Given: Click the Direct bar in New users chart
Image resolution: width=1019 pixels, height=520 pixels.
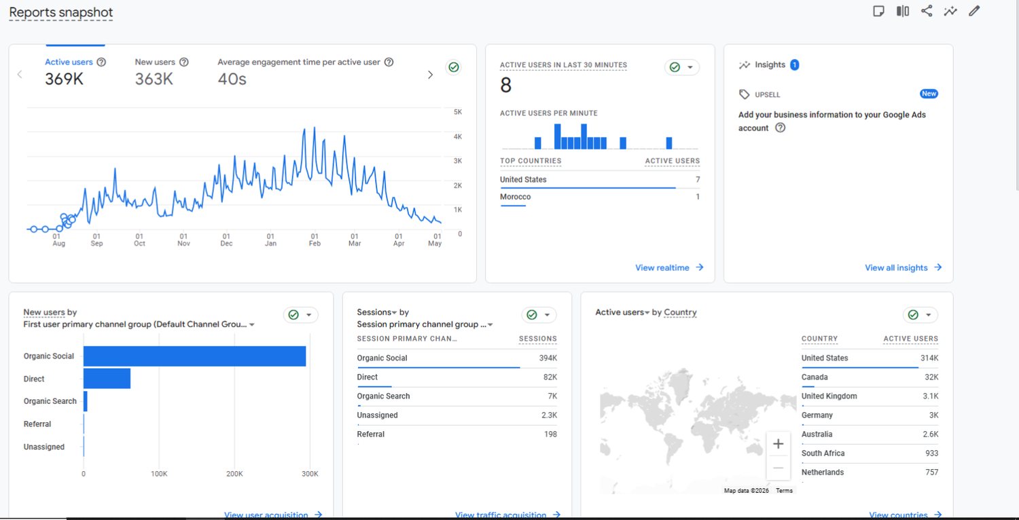Looking at the screenshot, I should (x=107, y=379).
